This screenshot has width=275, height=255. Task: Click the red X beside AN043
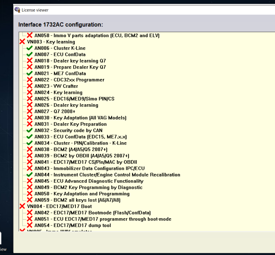tap(30, 168)
